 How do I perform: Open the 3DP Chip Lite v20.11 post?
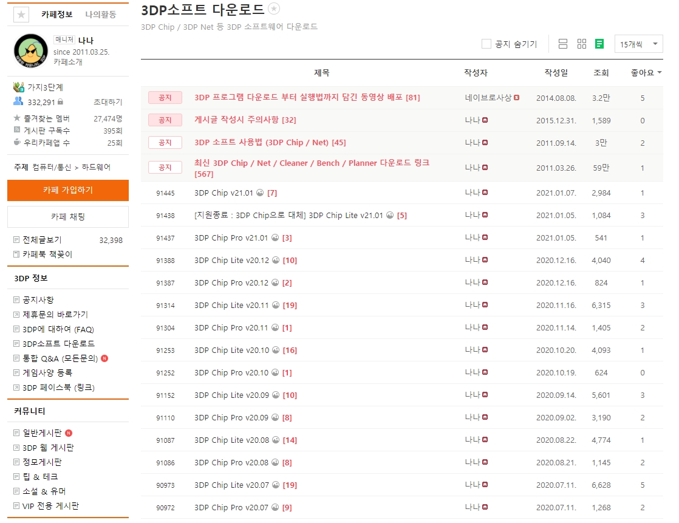pyautogui.click(x=231, y=305)
